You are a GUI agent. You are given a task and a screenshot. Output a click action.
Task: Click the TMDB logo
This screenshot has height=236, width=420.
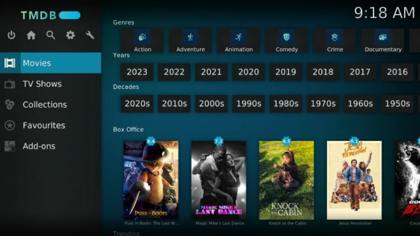[51, 15]
